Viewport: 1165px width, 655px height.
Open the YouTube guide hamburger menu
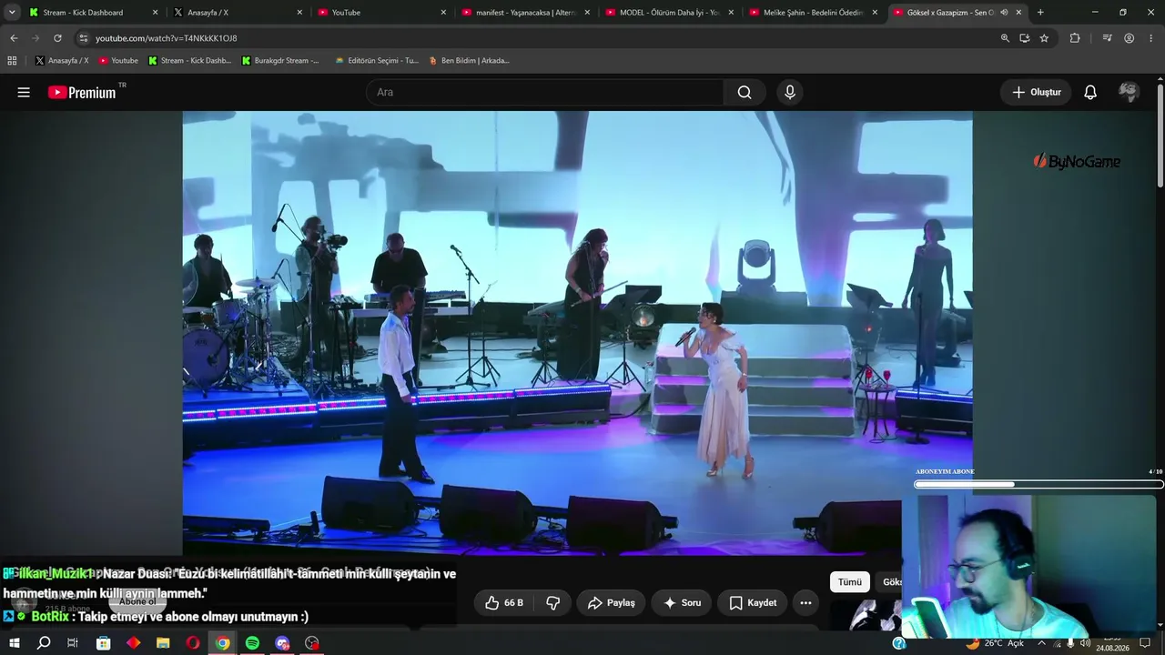coord(24,92)
